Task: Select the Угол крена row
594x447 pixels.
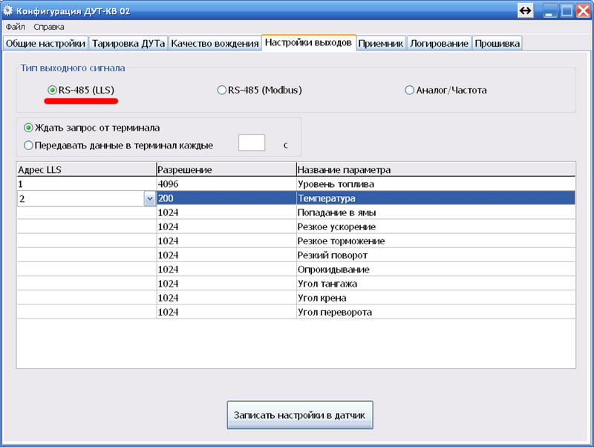Action: 296,298
